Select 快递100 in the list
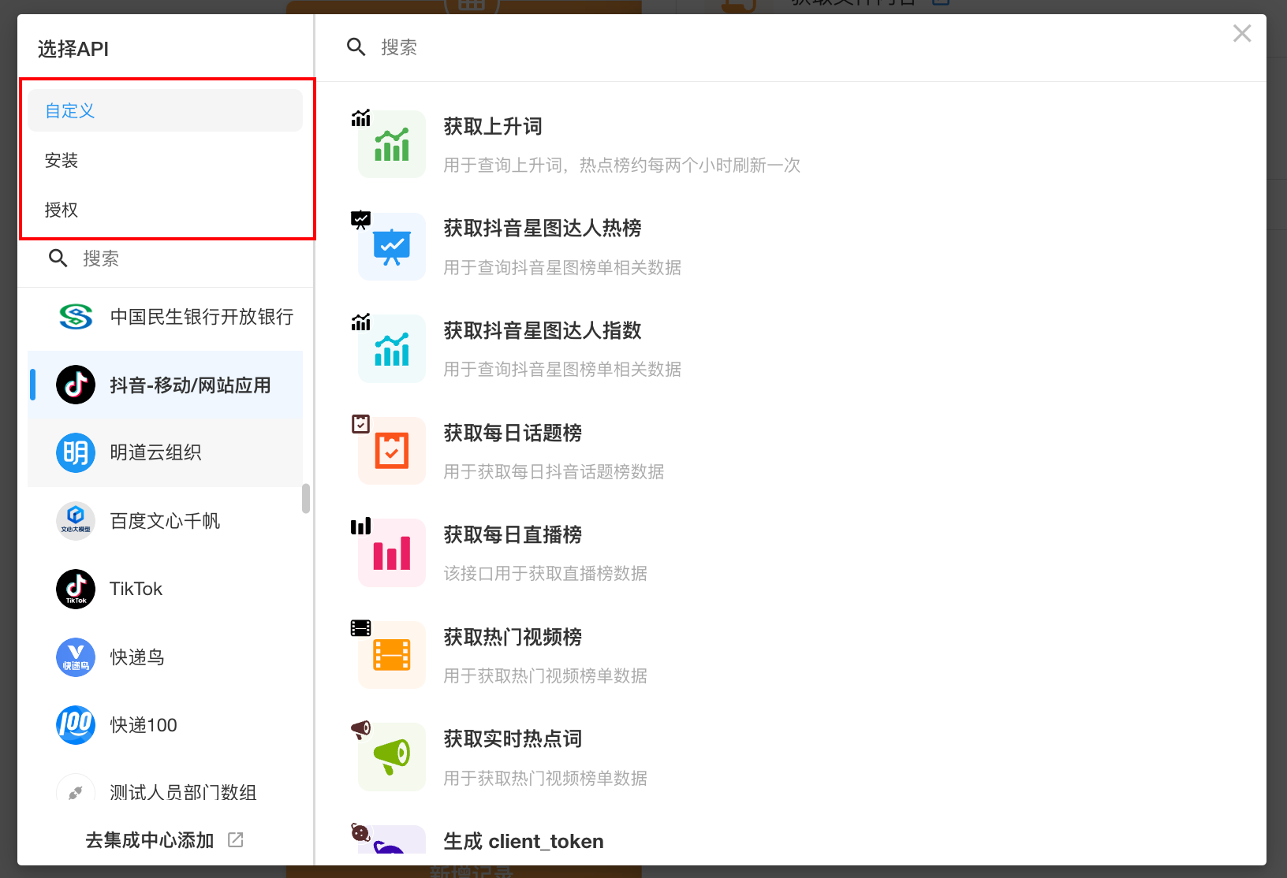1287x878 pixels. click(165, 725)
